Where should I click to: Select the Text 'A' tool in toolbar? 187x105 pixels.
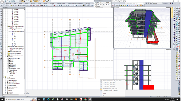pyautogui.click(x=66, y=6)
